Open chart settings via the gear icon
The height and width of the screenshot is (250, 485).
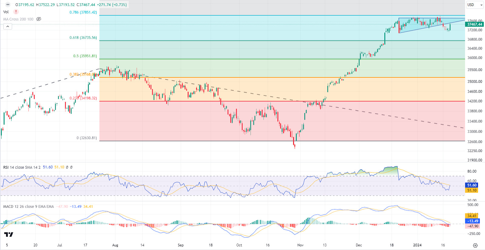tap(475, 245)
